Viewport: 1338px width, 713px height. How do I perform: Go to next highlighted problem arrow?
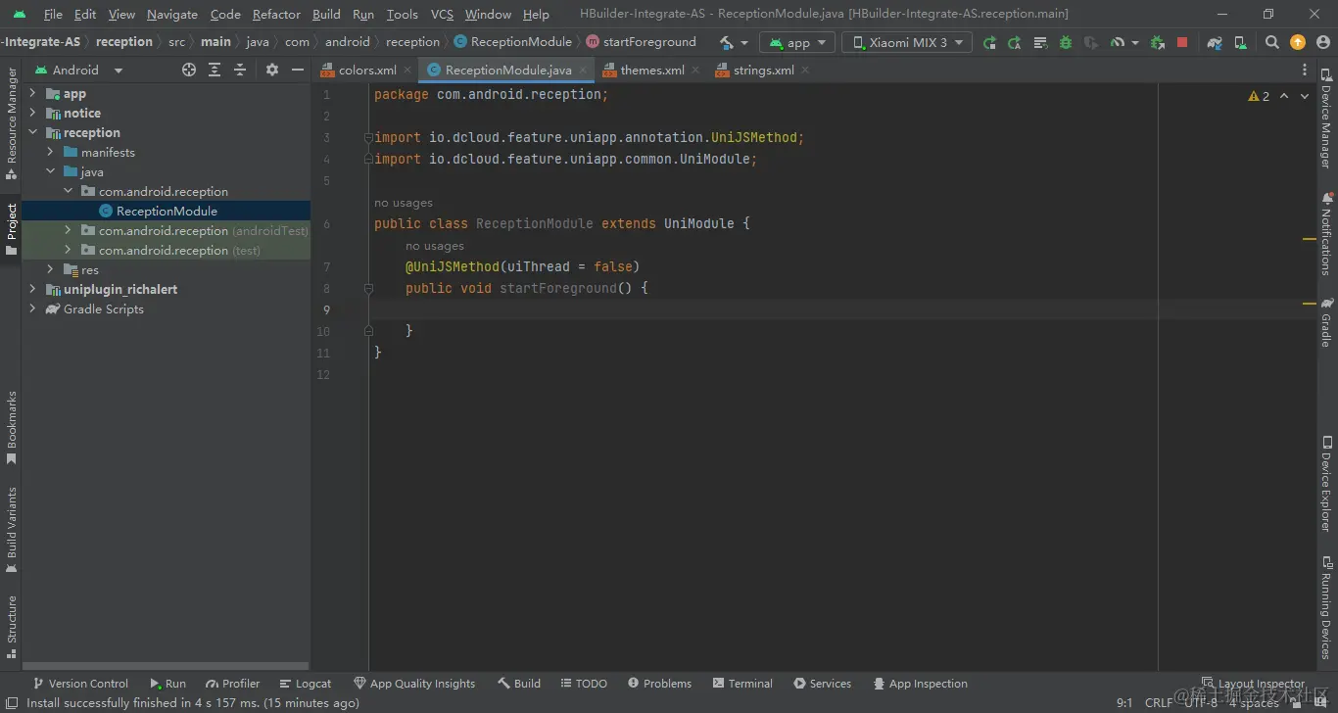point(1305,96)
